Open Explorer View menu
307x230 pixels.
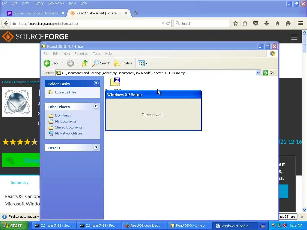point(67,54)
